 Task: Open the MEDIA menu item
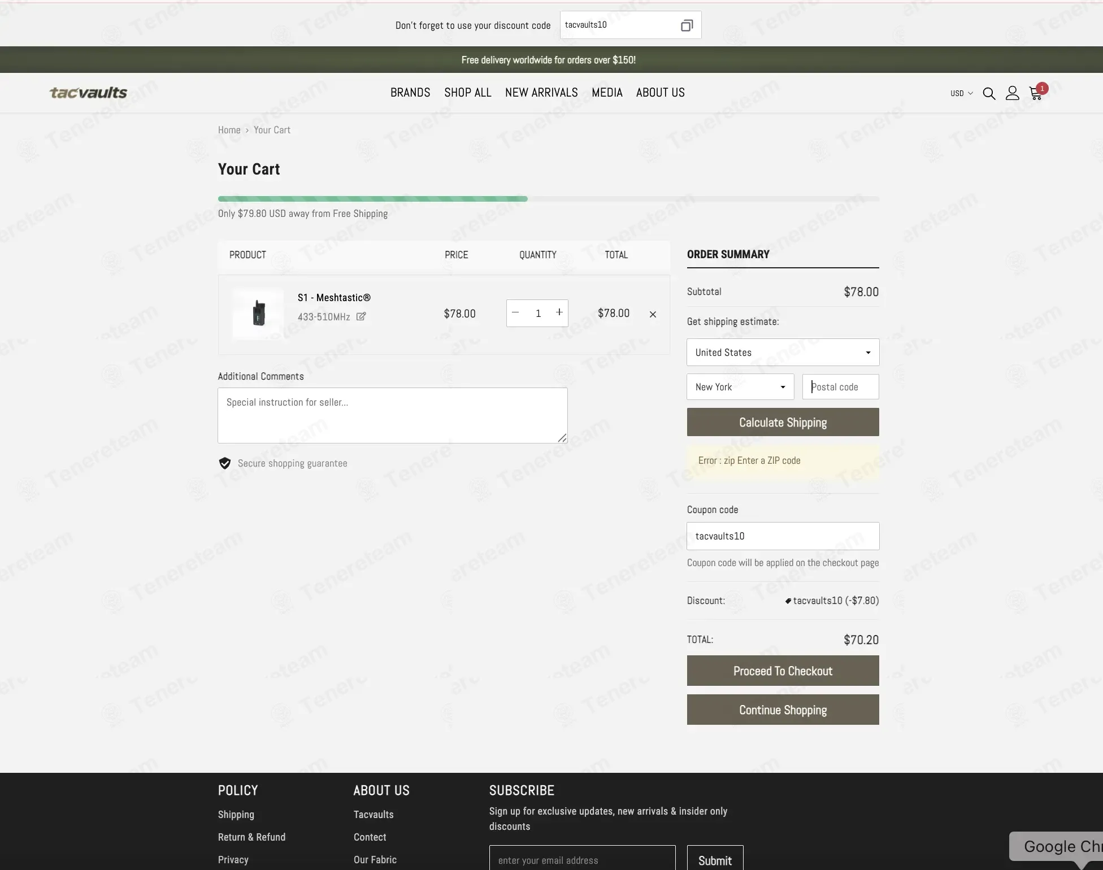click(x=607, y=93)
